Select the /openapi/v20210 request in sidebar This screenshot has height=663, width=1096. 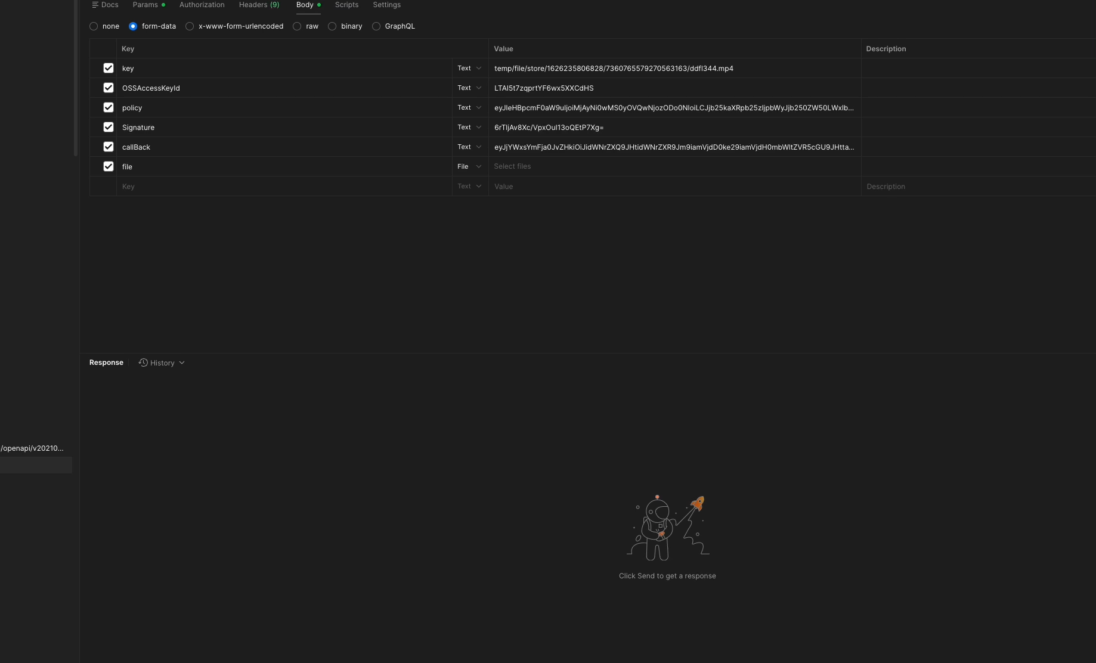[x=32, y=448]
